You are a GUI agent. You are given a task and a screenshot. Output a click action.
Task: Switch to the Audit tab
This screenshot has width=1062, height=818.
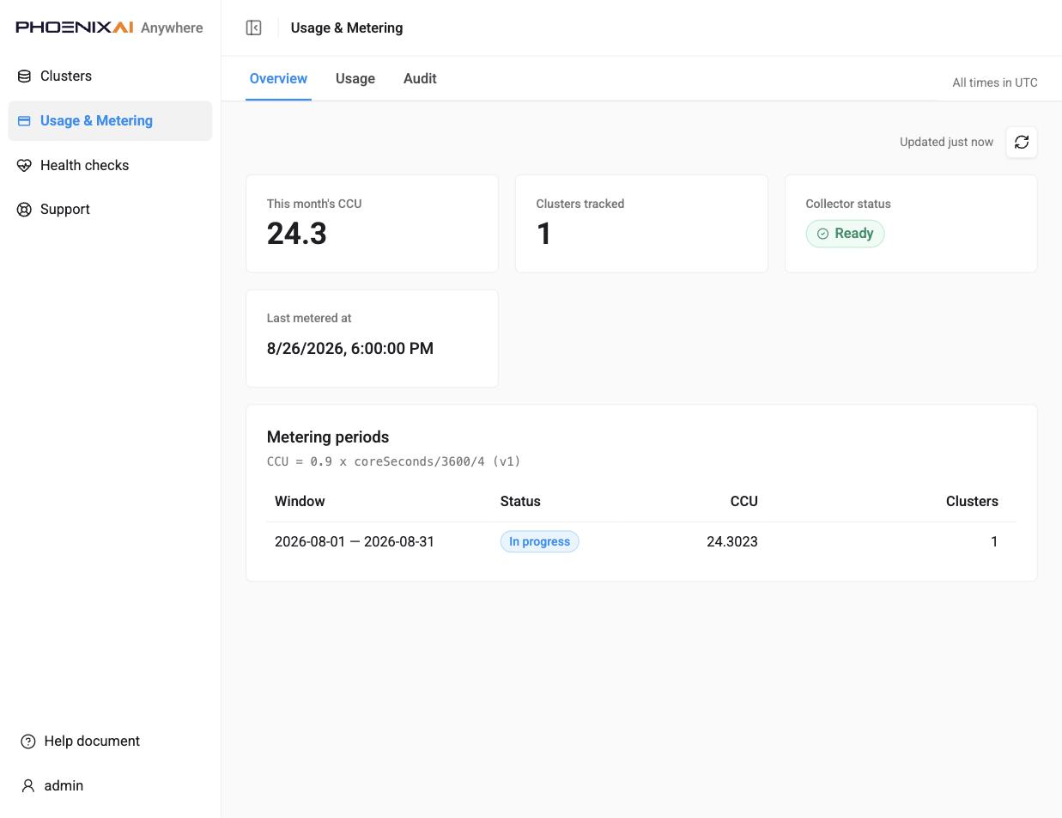coord(420,79)
